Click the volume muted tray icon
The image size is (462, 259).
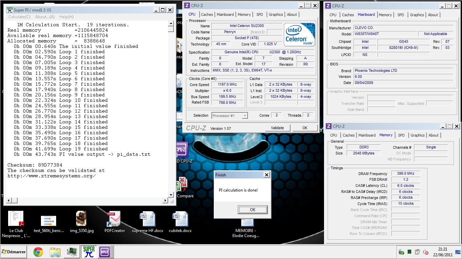point(426,252)
